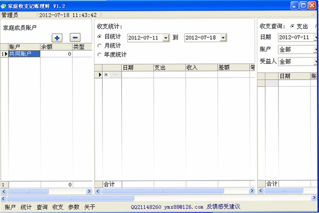
Task: Click right arrow of accounts table scrollbar
Action: pos(89,191)
